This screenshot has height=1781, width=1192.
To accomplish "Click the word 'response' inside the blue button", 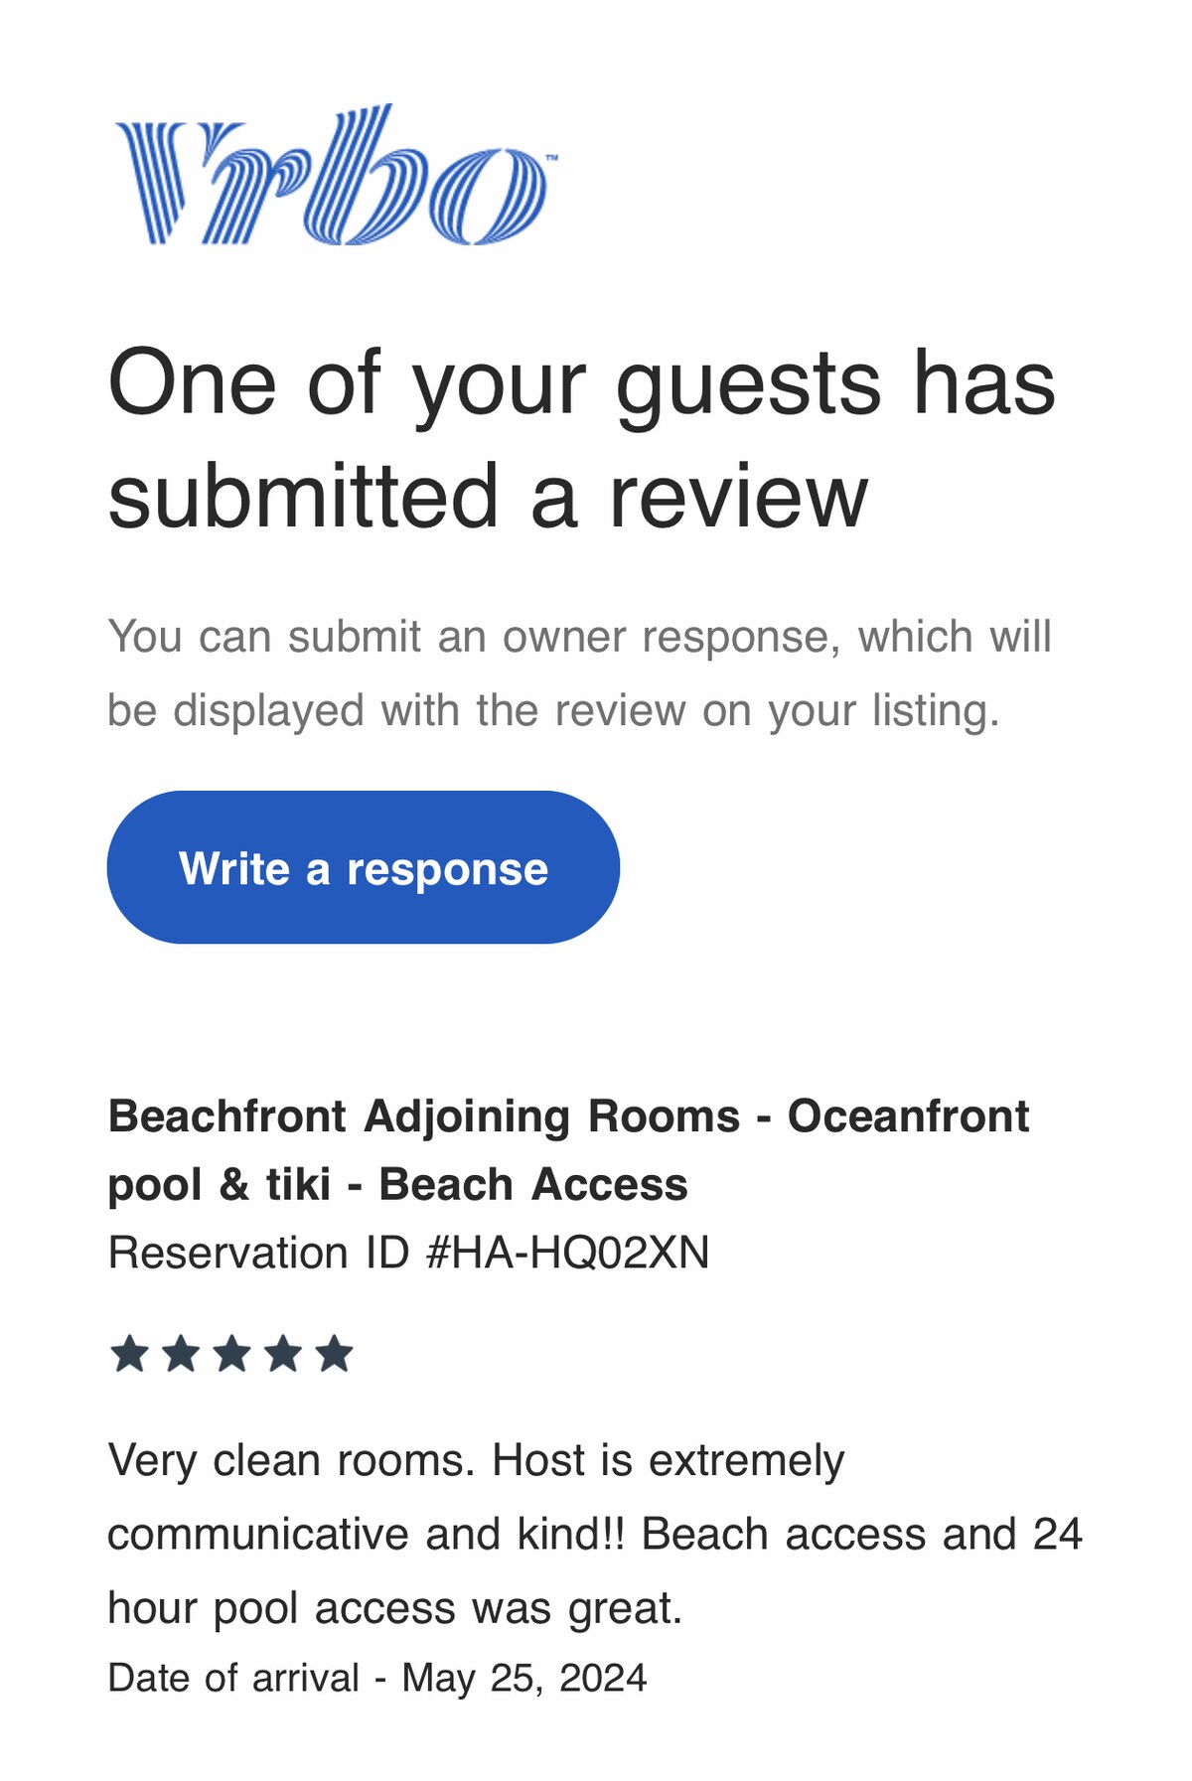I will pos(447,870).
